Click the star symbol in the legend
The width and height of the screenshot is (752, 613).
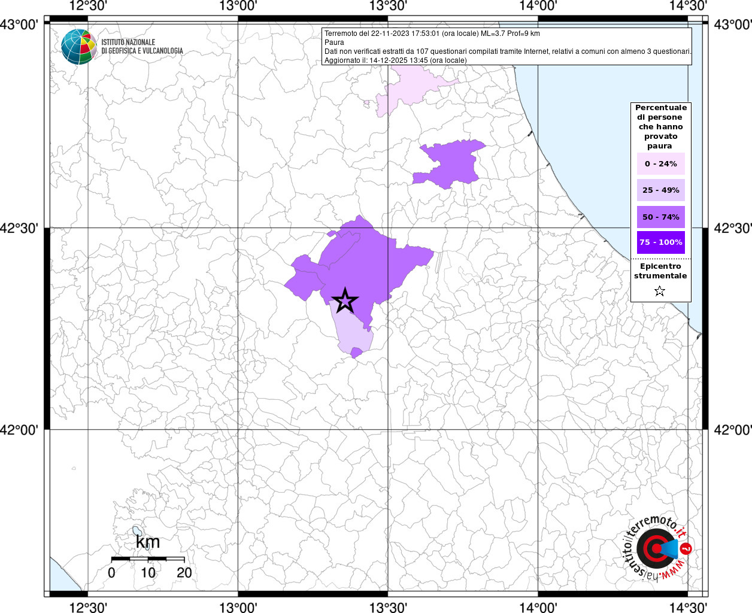click(660, 291)
